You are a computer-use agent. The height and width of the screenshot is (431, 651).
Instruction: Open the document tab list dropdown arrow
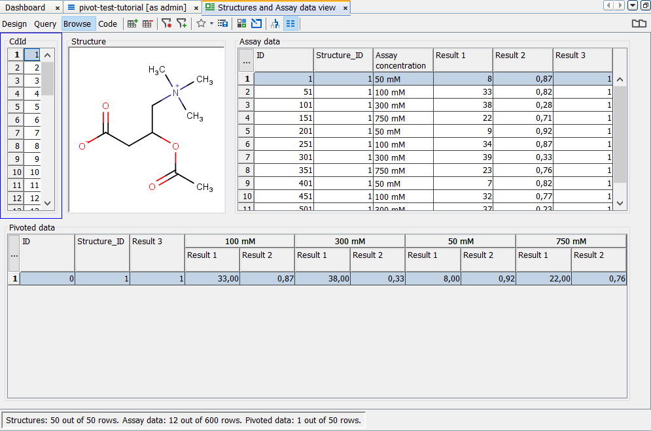tap(633, 6)
